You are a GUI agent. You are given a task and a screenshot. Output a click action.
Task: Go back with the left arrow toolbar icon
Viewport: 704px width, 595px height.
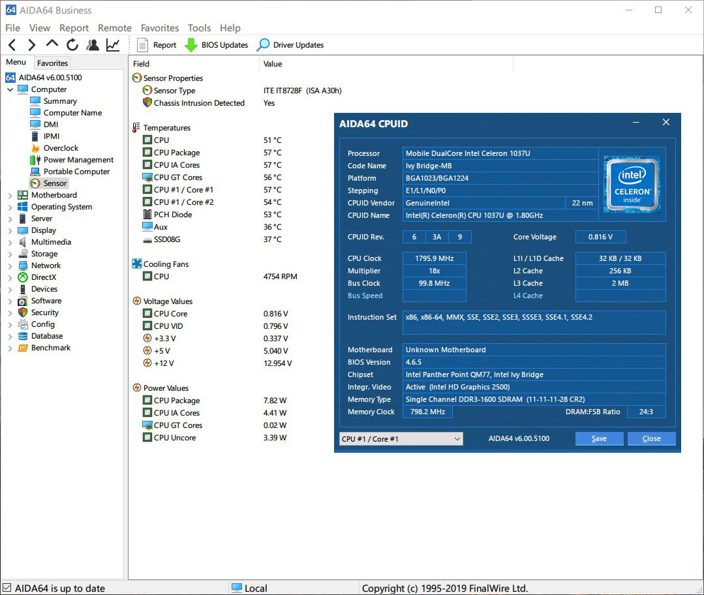[12, 45]
